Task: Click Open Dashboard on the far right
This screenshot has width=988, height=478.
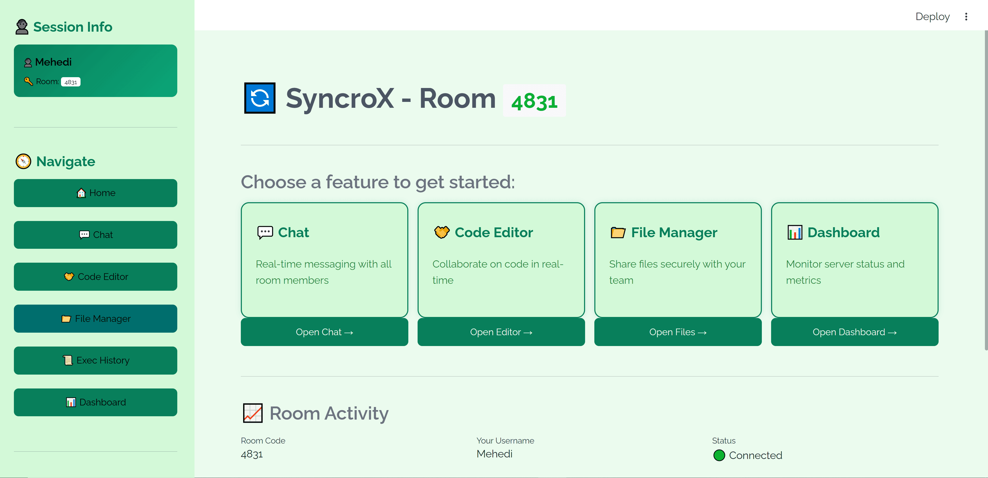Action: 854,331
